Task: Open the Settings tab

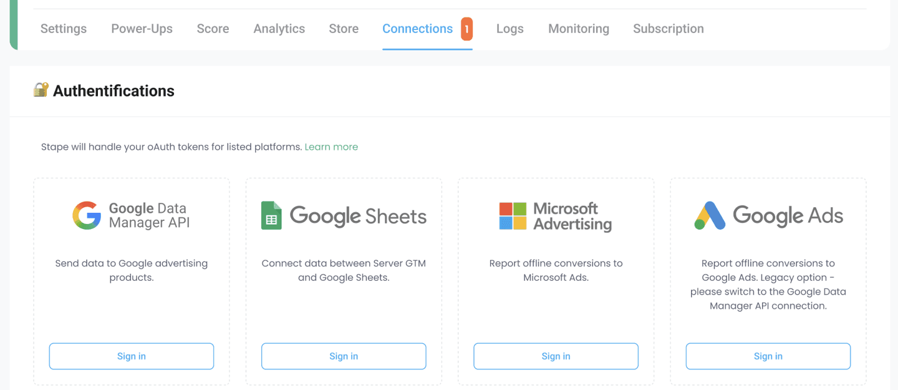Action: (x=63, y=29)
